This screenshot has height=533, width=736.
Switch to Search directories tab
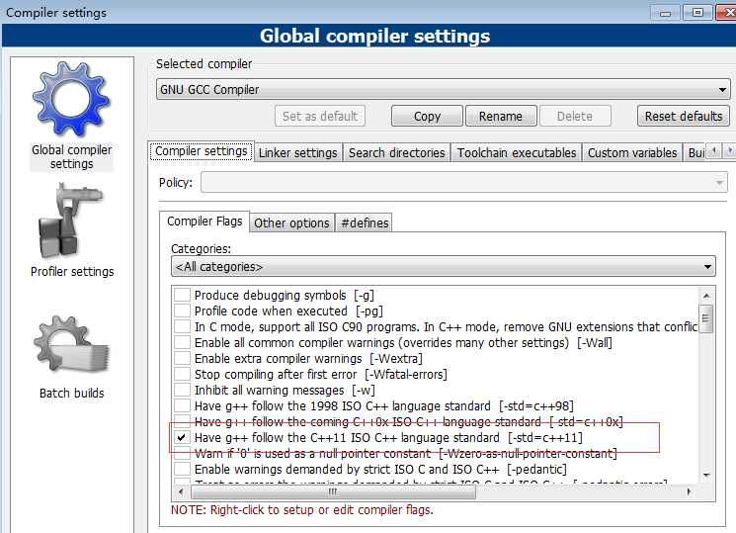tap(396, 152)
